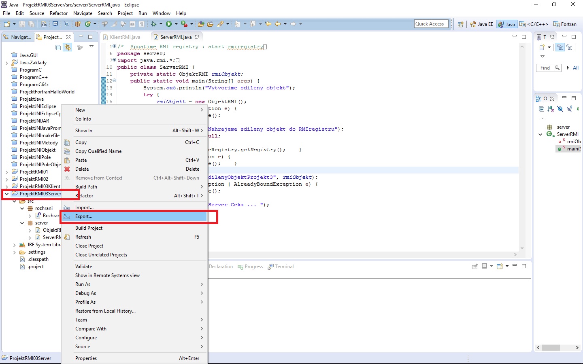Hide fields in the Outline view
The height and width of the screenshot is (364, 583).
(560, 108)
